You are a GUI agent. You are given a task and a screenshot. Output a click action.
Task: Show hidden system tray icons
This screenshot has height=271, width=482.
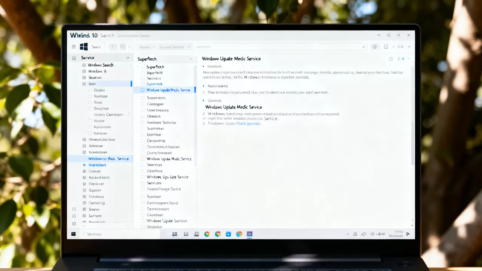click(348, 234)
